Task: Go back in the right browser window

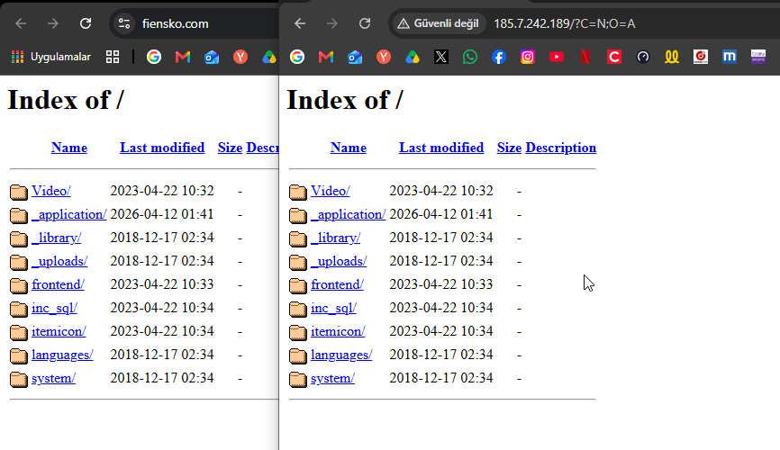Action: [x=299, y=23]
